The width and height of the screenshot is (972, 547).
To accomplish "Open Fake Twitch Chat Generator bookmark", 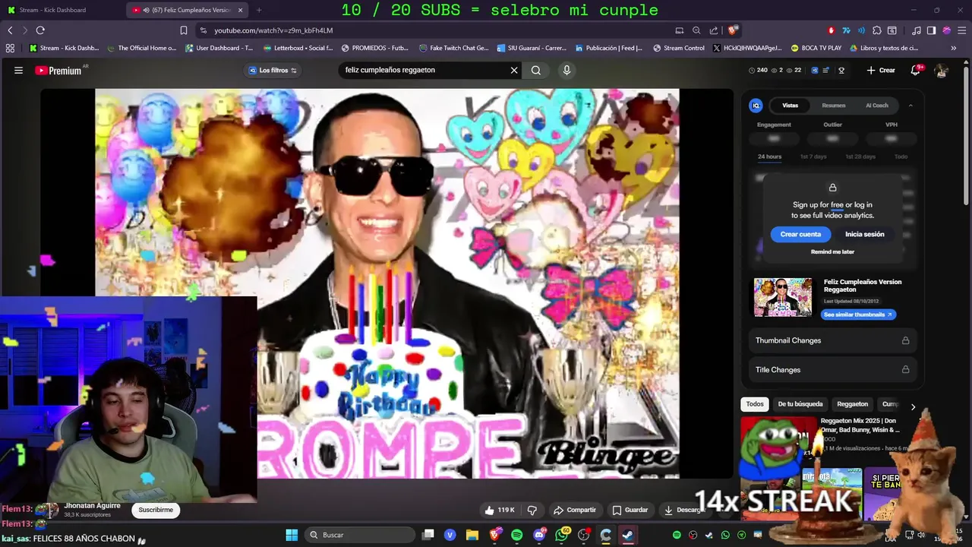I will [453, 48].
